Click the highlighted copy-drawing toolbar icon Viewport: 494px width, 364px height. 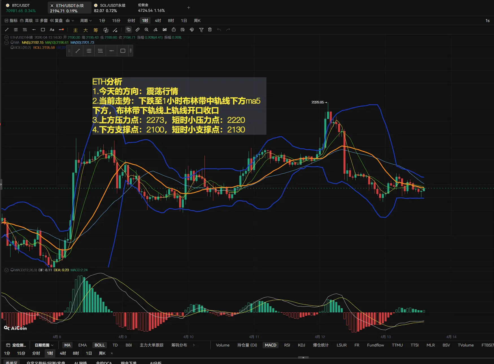129,30
